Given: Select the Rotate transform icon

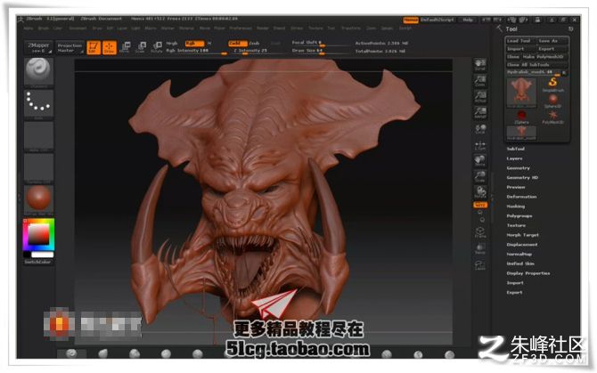Looking at the screenshot, I should [x=157, y=47].
